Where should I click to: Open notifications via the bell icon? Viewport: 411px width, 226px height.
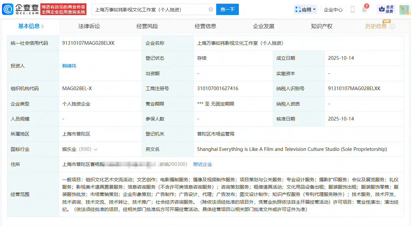point(364,10)
